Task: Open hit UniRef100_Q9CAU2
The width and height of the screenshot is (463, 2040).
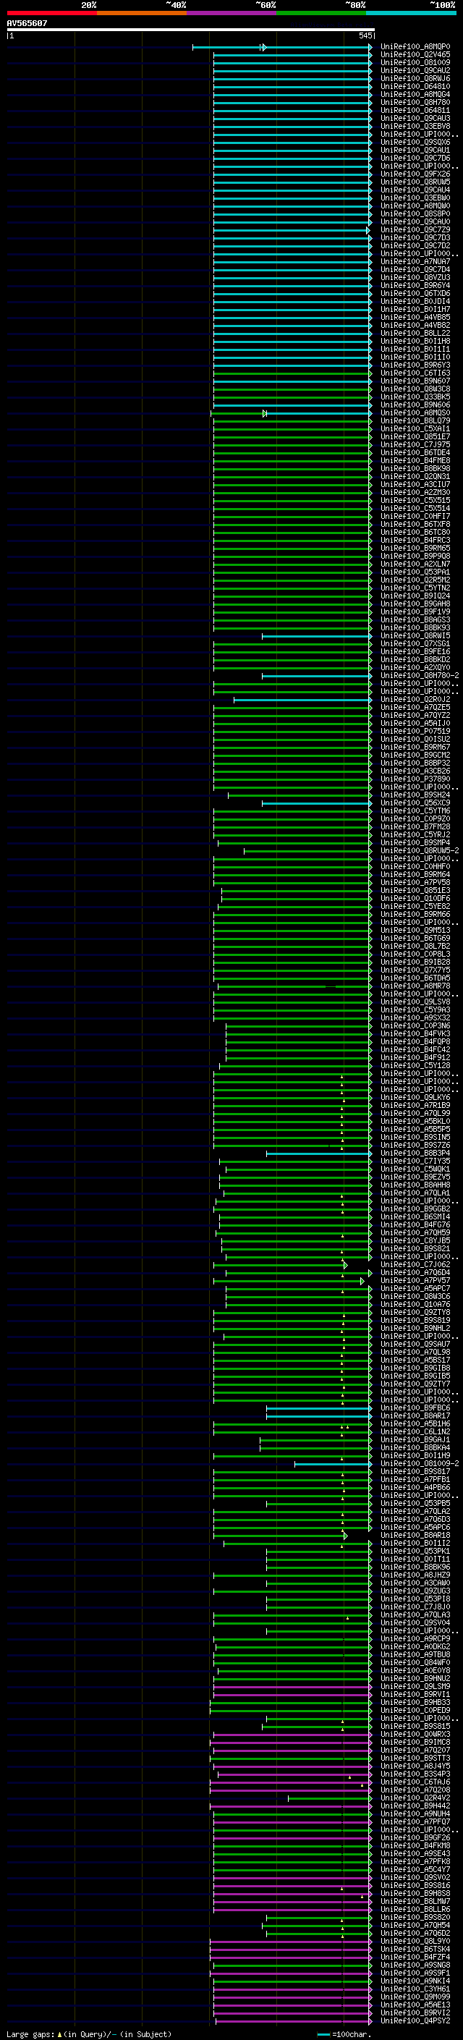Action: pyautogui.click(x=415, y=70)
